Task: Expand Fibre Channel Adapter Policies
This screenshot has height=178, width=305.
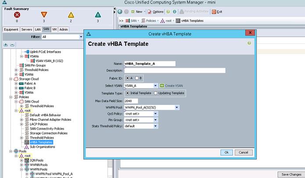Action: (x=22, y=120)
